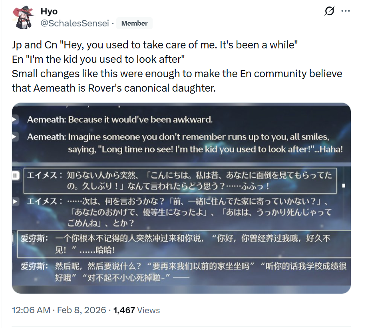Select the highlighted Japanese dialogue box
366x328 pixels.
click(x=180, y=180)
